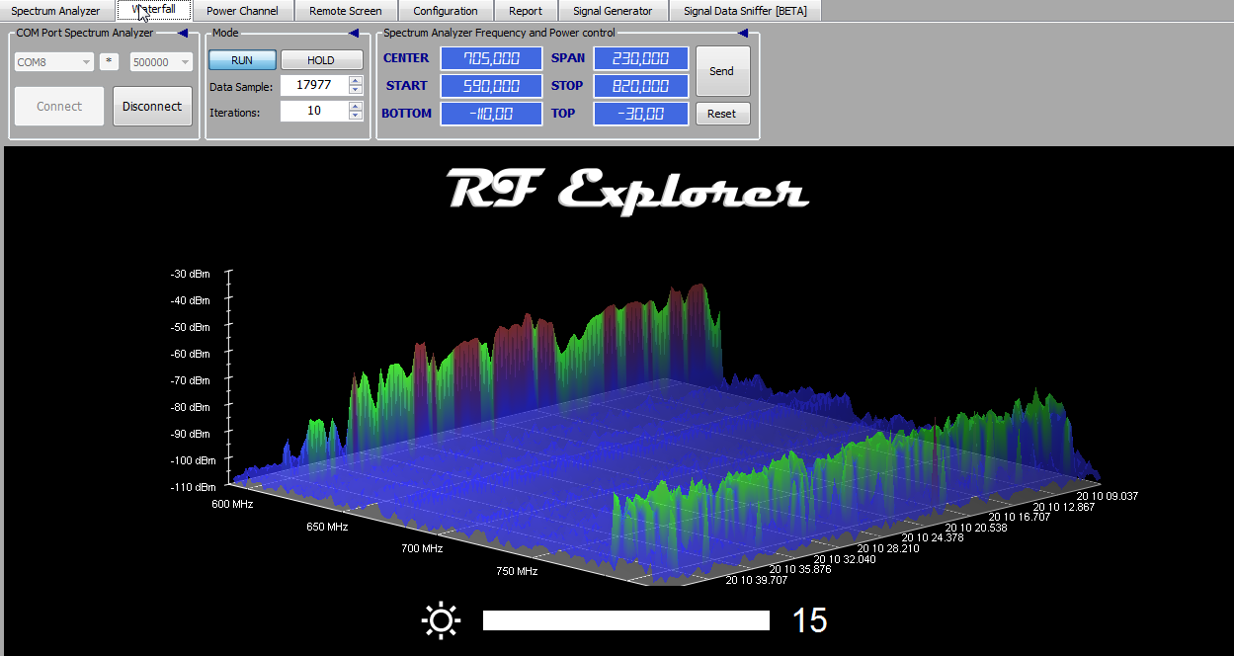Click the brightness value 15
The width and height of the screenshot is (1234, 656).
[809, 620]
